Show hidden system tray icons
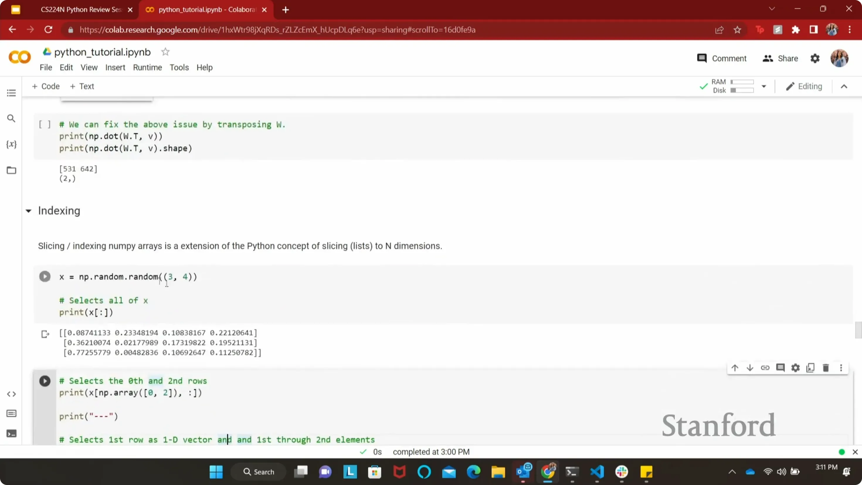Viewport: 862px width, 485px height. coord(732,472)
